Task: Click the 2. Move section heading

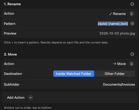Action: (x=10, y=54)
